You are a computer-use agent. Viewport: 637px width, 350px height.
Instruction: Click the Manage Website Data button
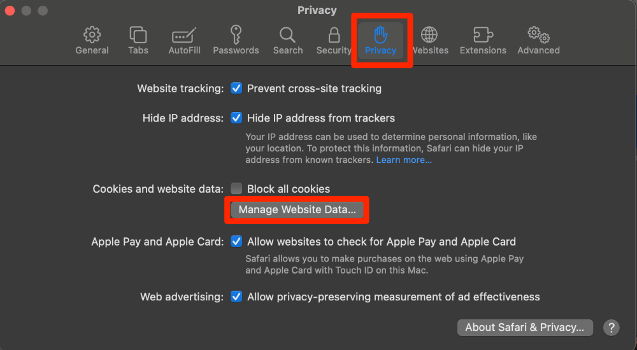pyautogui.click(x=297, y=210)
